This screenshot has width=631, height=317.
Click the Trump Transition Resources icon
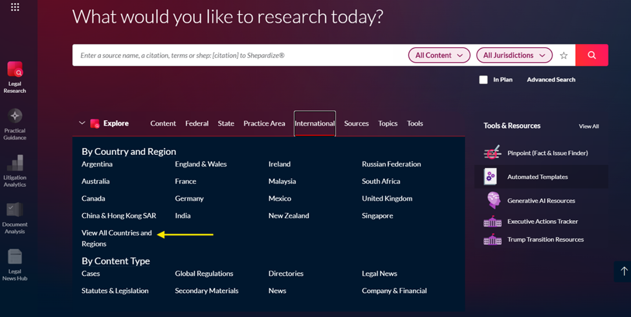coord(493,240)
